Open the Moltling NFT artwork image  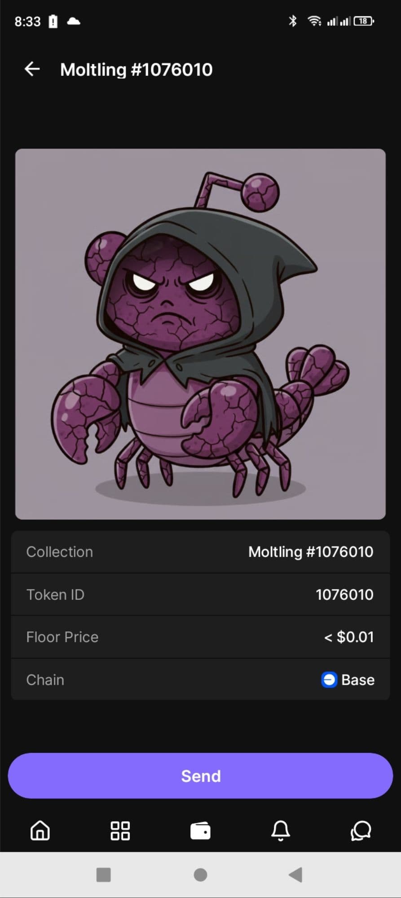(200, 334)
